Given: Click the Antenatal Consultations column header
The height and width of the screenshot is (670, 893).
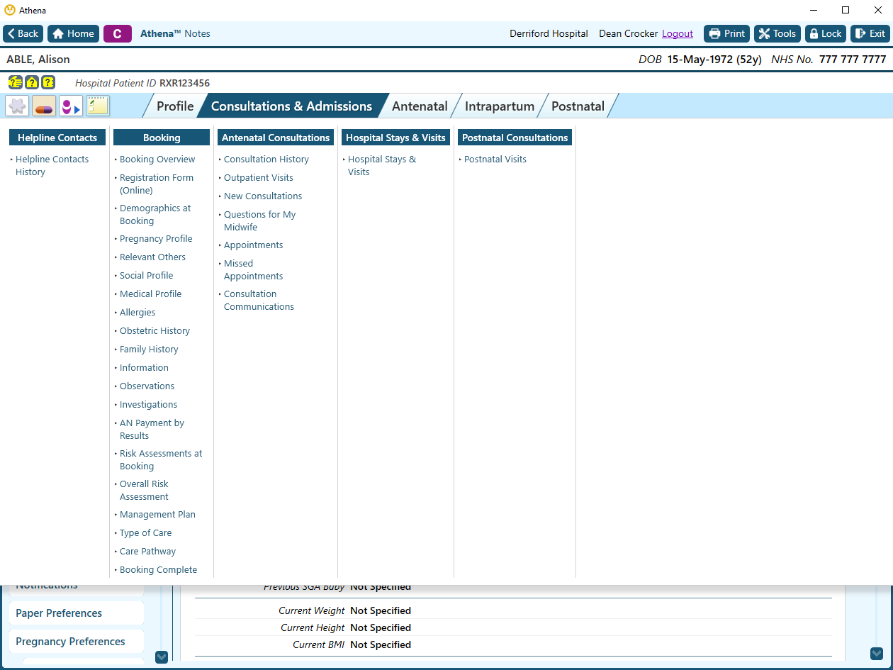Looking at the screenshot, I should [x=276, y=138].
